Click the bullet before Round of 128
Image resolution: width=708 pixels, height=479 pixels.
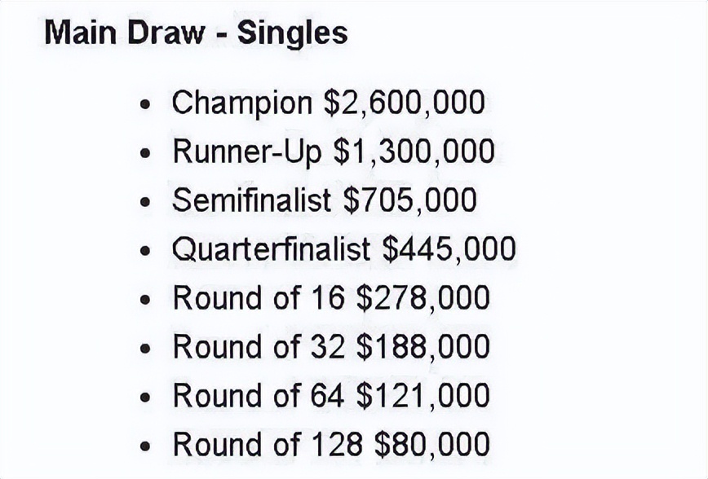point(145,446)
